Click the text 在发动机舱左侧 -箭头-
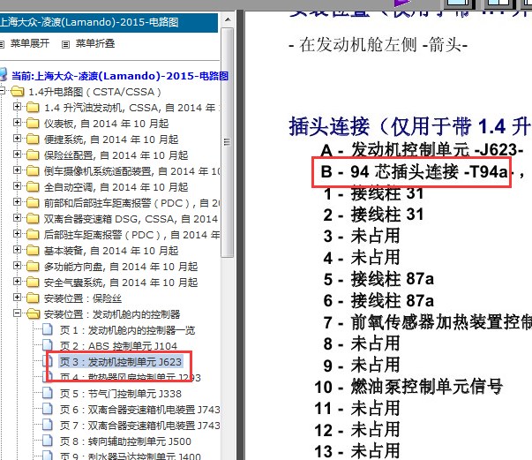Image resolution: width=532 pixels, height=460 pixels. (x=378, y=45)
